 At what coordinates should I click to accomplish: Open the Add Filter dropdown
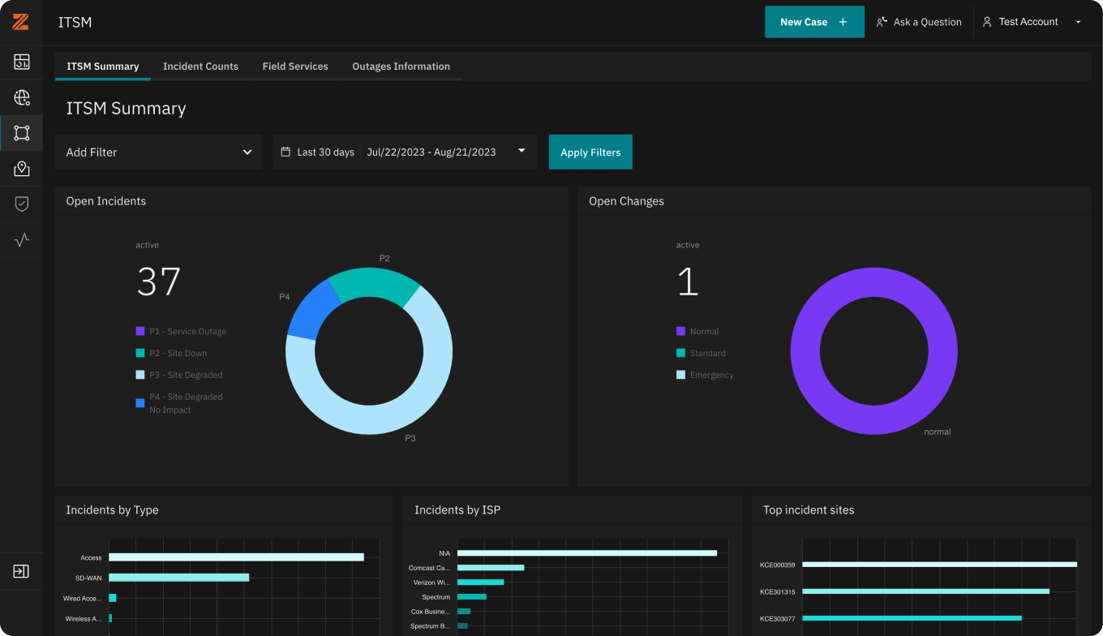158,152
